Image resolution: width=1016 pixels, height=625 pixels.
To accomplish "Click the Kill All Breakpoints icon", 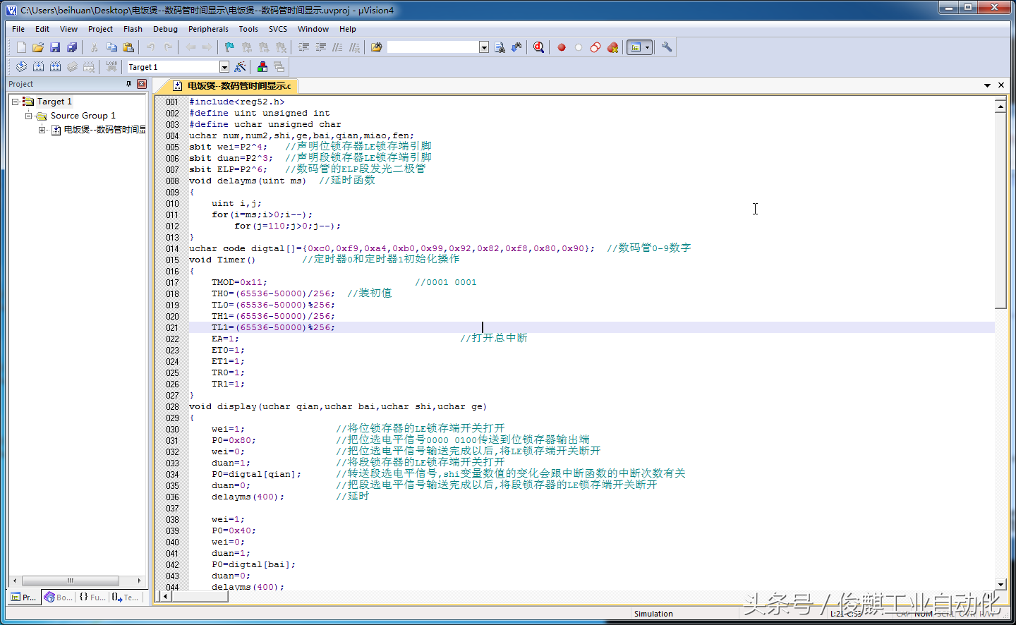I will coord(612,47).
